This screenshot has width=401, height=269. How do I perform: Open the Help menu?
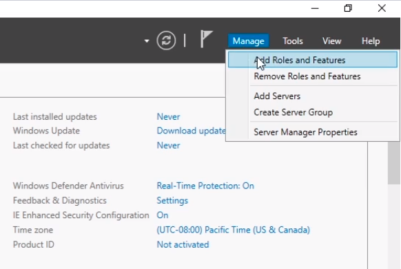pyautogui.click(x=371, y=41)
